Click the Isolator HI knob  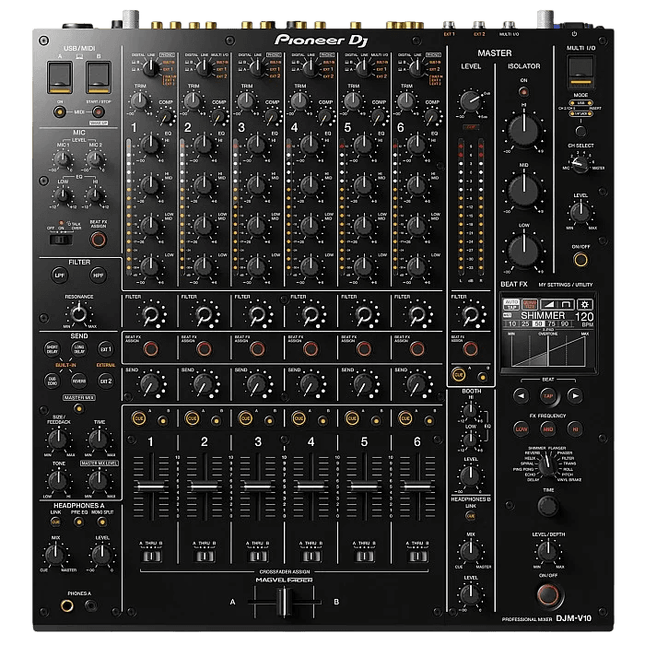523,130
